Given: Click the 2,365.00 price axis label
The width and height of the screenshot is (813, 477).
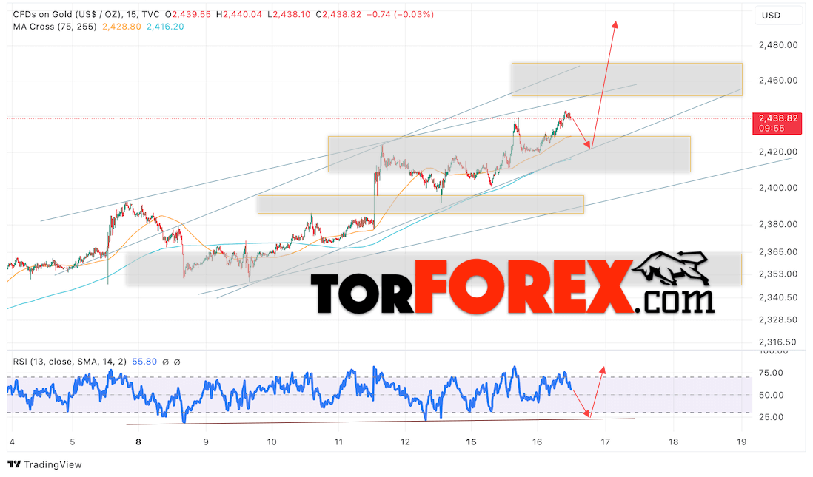Looking at the screenshot, I should [x=777, y=251].
